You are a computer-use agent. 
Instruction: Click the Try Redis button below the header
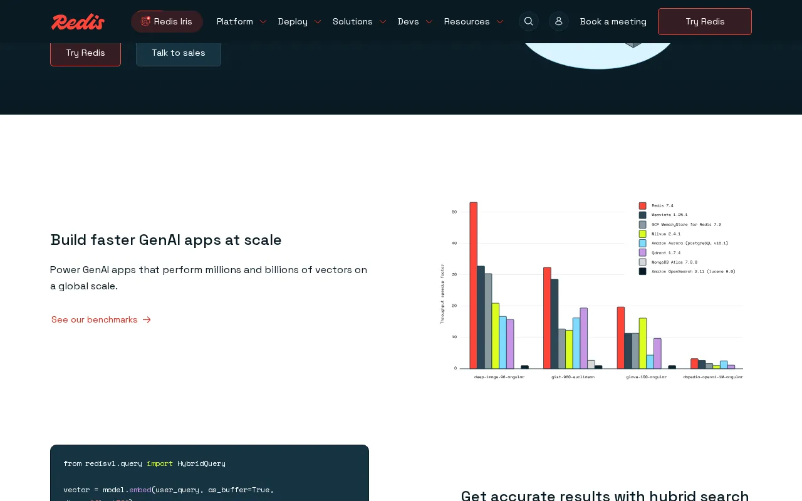(85, 53)
